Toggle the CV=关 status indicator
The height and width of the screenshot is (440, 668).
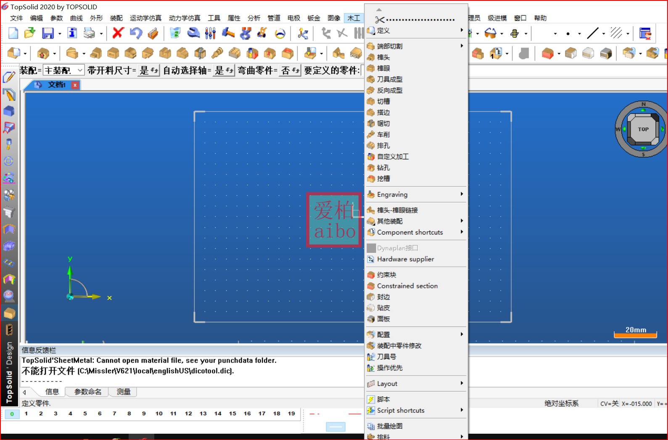tap(610, 403)
